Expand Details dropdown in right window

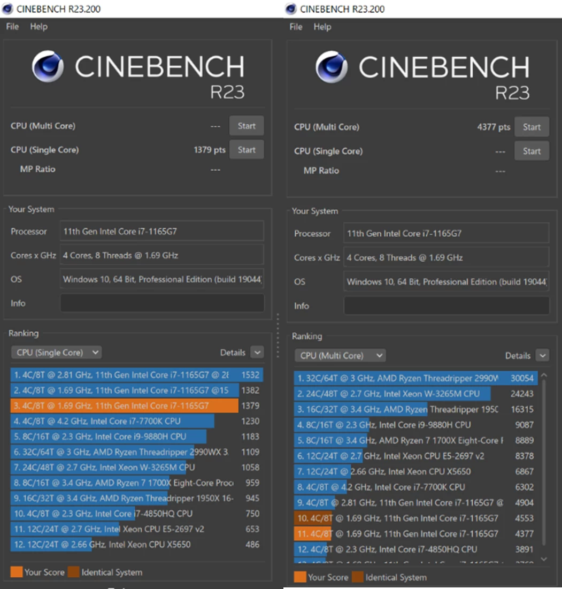(x=542, y=355)
